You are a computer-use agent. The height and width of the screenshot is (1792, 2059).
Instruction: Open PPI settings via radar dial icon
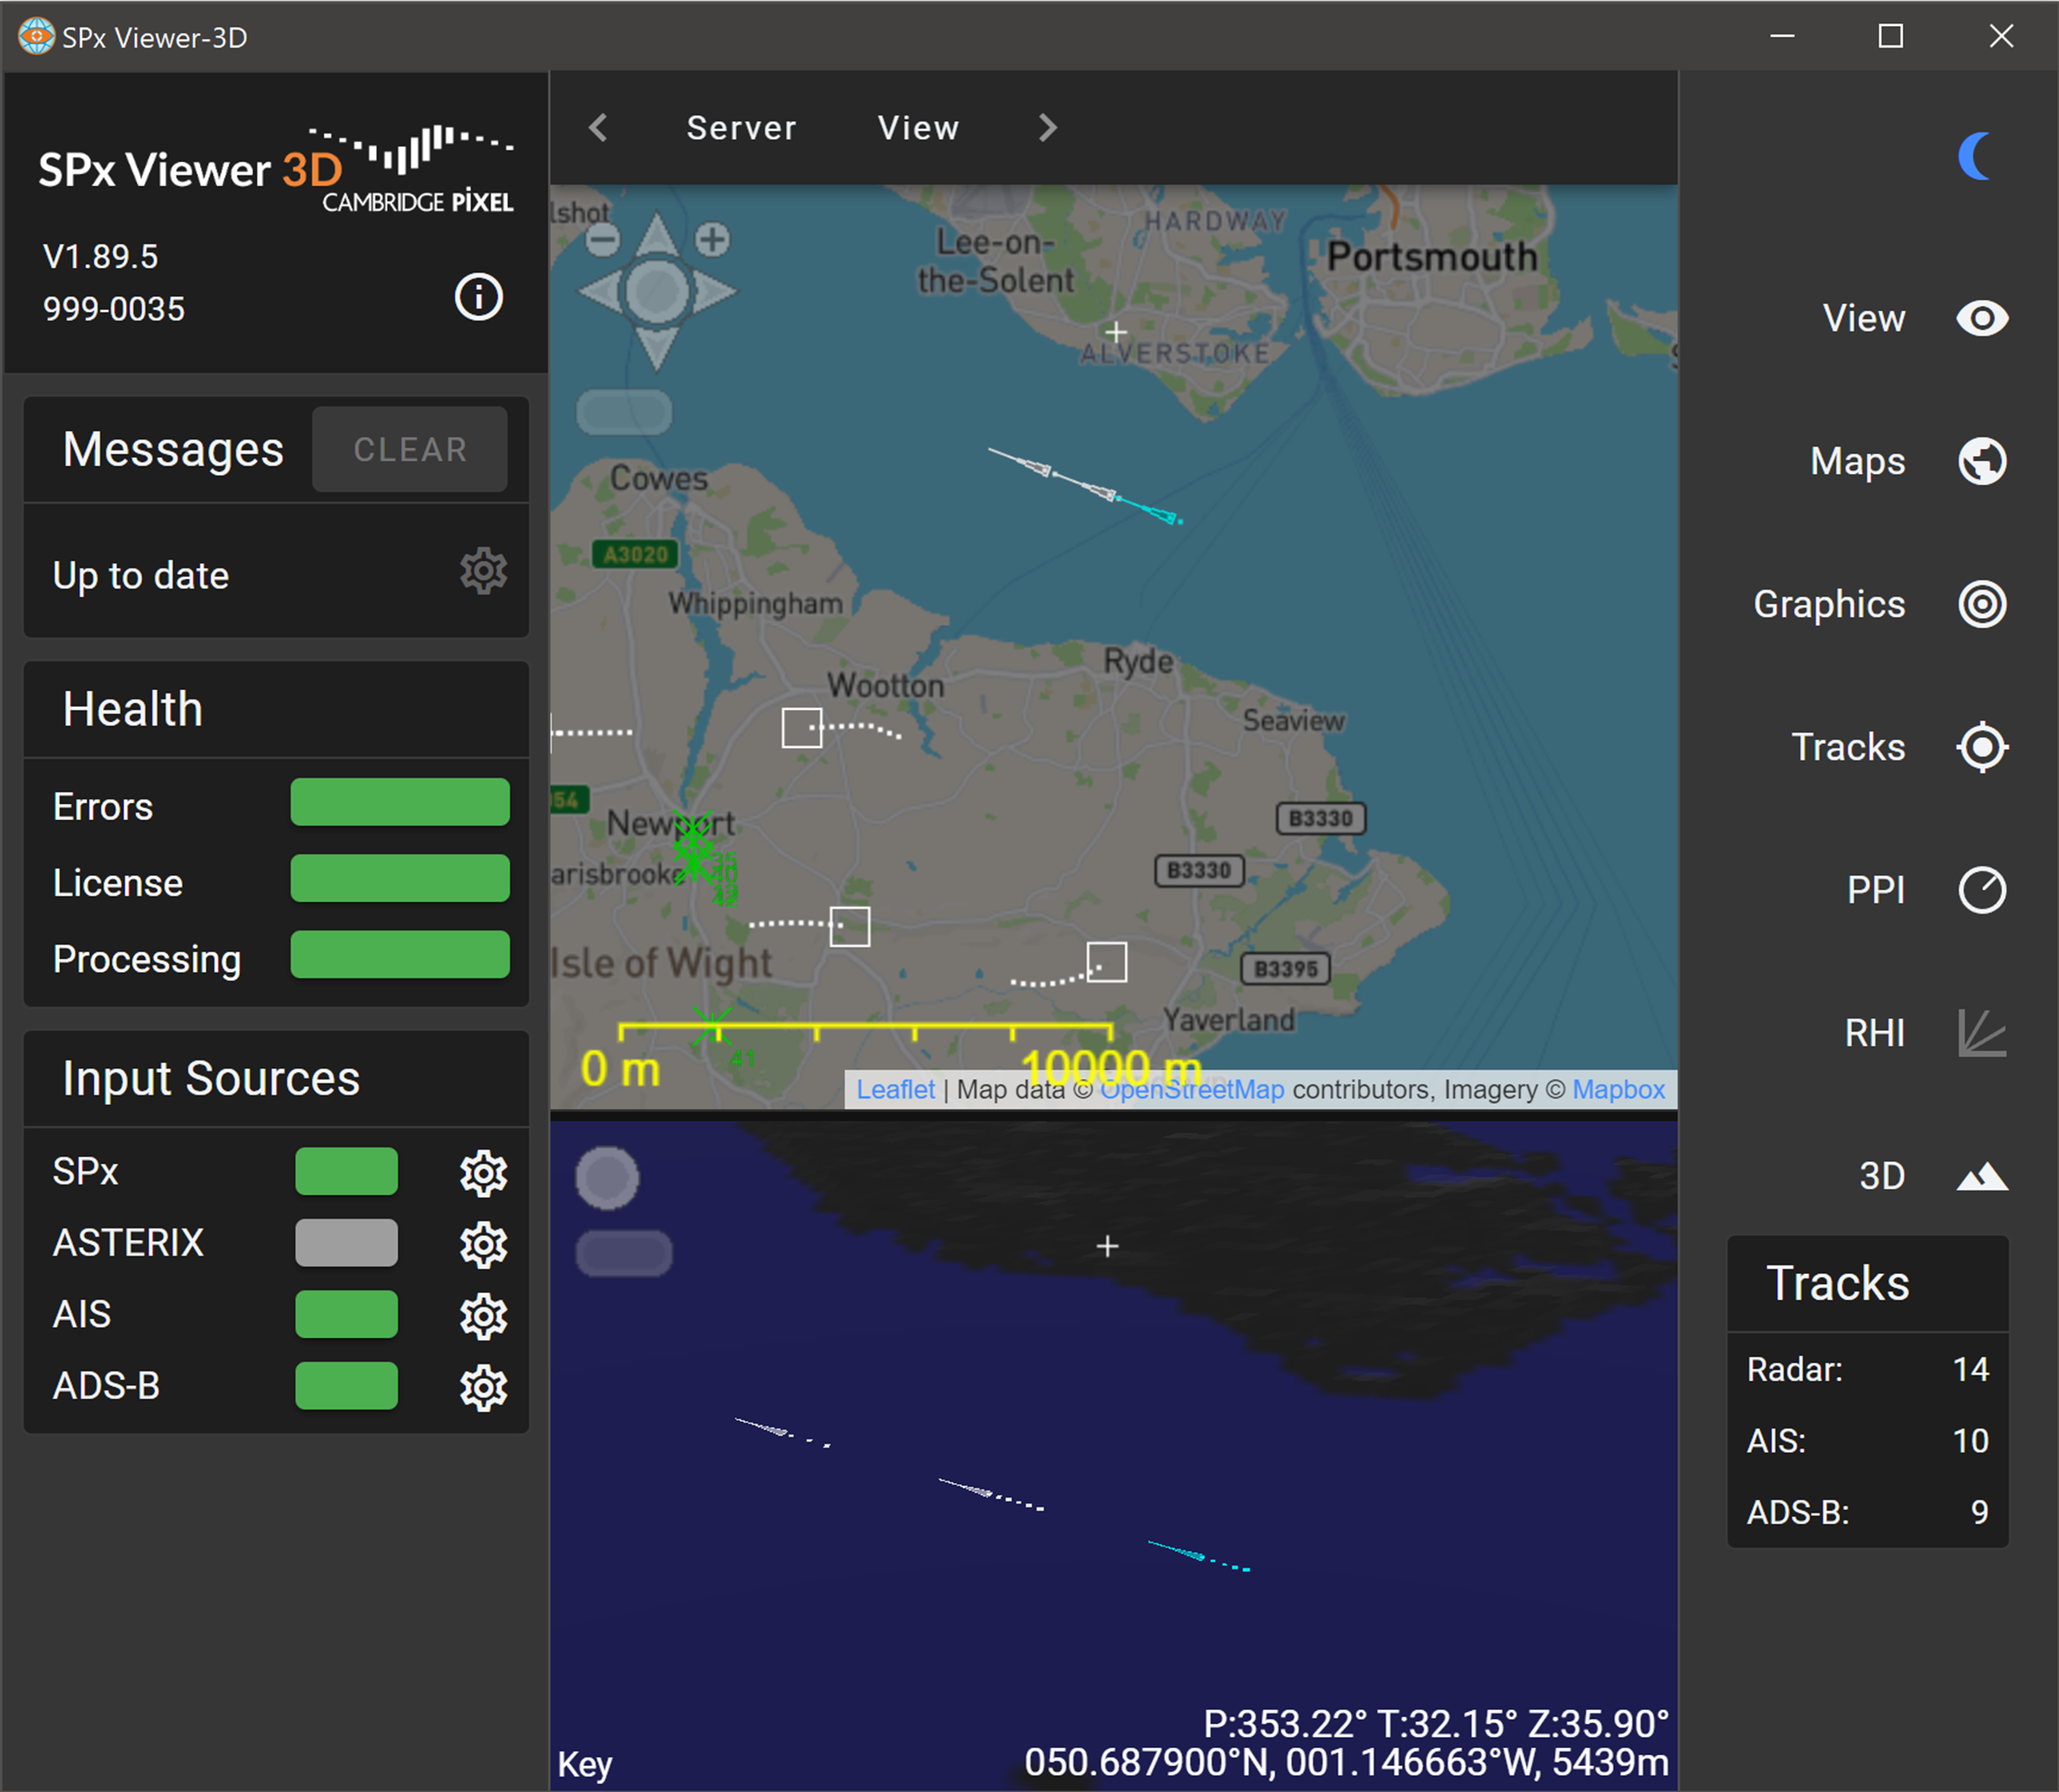coord(1981,890)
